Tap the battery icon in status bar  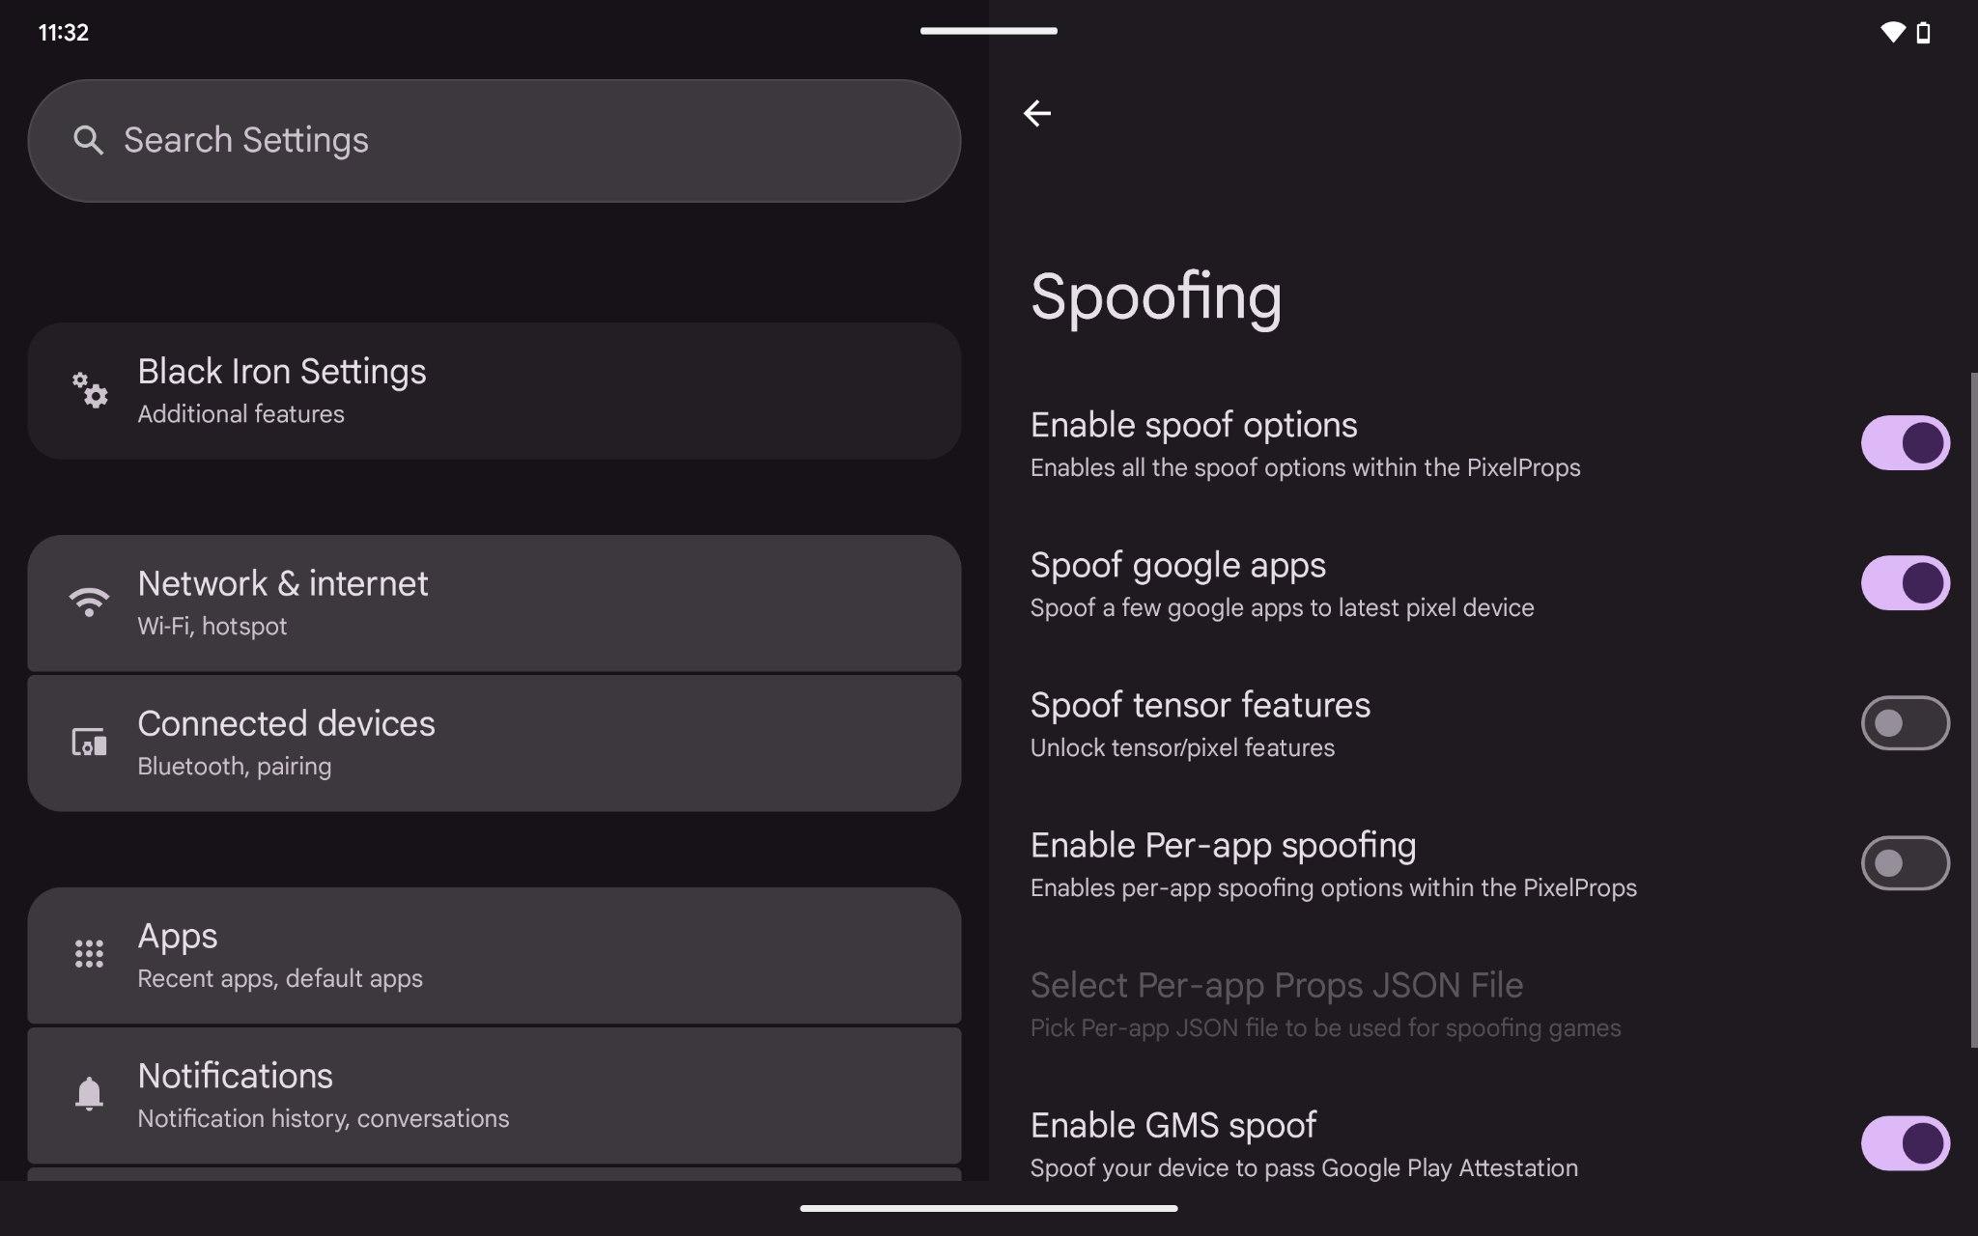tap(1923, 33)
